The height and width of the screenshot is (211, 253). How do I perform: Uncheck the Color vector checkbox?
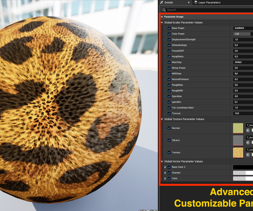pyautogui.click(x=169, y=179)
